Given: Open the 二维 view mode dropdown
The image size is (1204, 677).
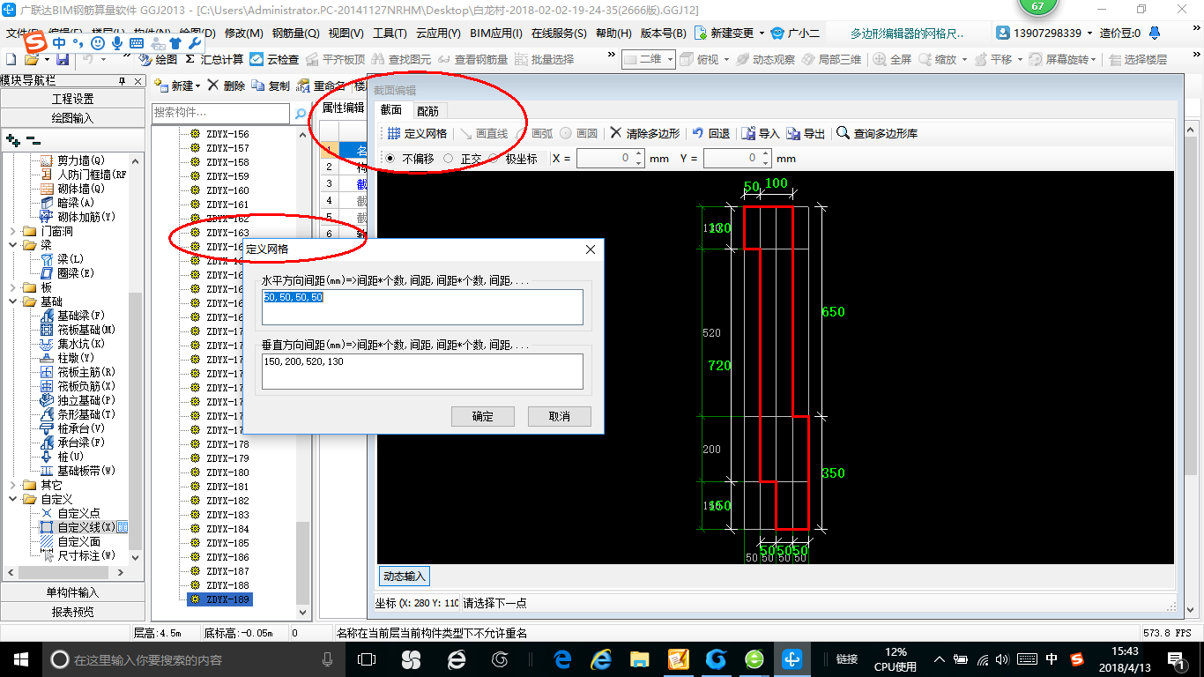Looking at the screenshot, I should point(670,60).
